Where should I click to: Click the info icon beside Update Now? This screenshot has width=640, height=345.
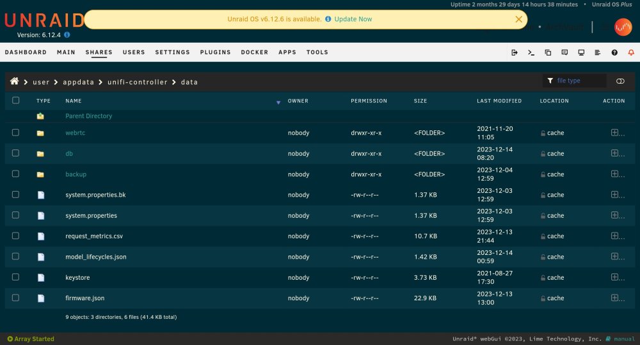click(328, 19)
